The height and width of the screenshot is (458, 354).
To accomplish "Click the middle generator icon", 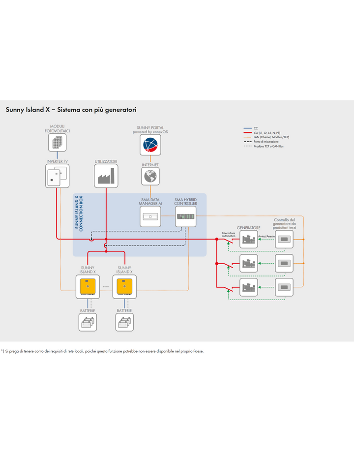I will (249, 264).
